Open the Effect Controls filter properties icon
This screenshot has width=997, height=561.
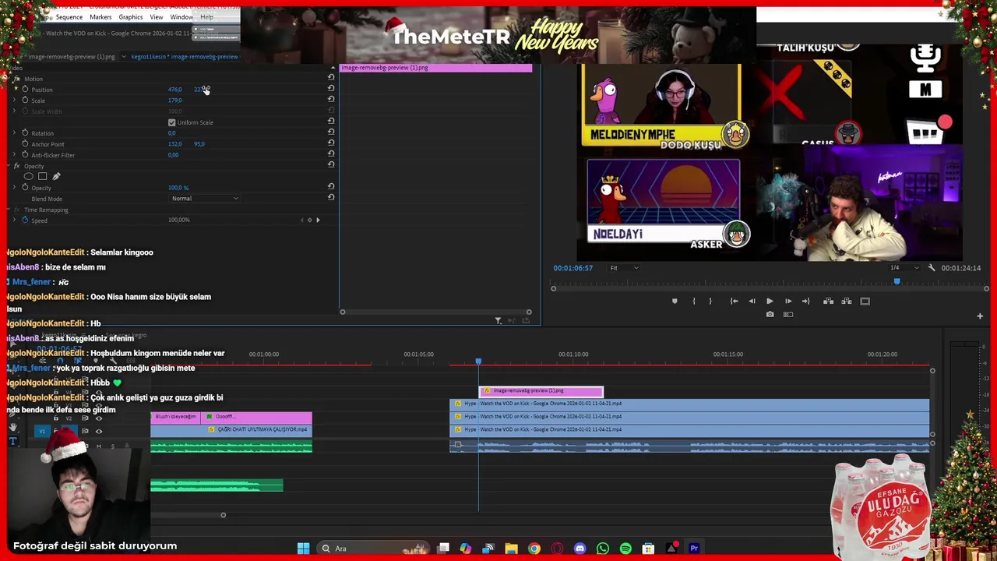click(498, 320)
